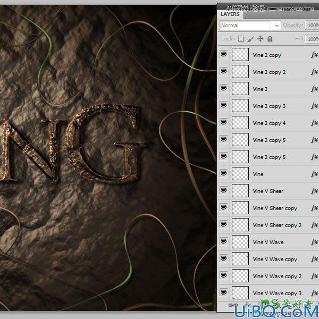Click layer name 'Vine V Wave copy'

pyautogui.click(x=275, y=259)
